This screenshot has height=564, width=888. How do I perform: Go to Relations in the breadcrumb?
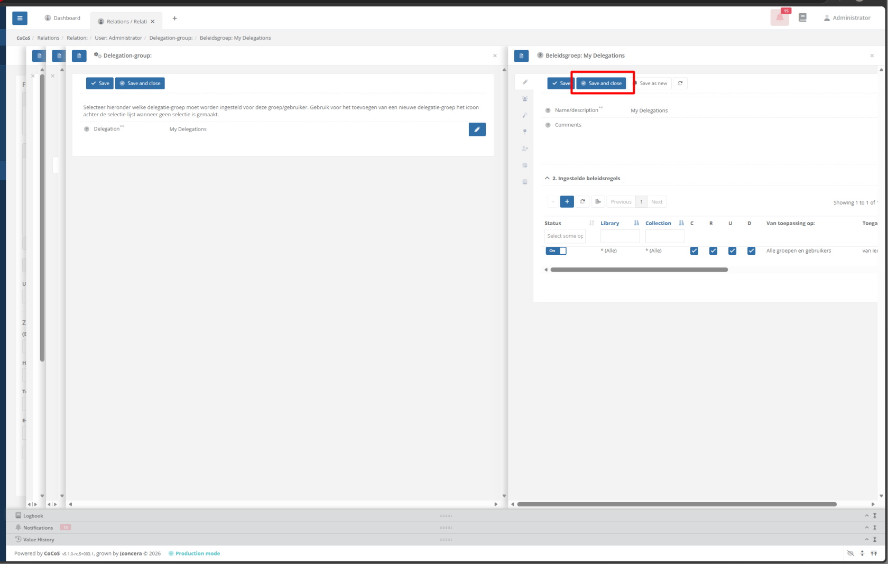tap(48, 38)
